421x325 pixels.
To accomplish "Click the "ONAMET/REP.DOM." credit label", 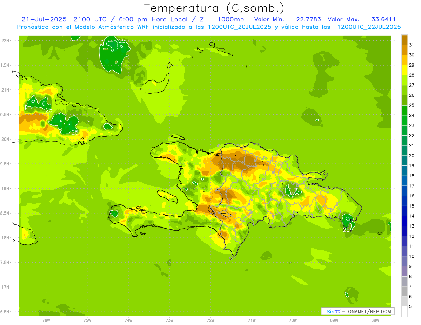I will point(370,311).
